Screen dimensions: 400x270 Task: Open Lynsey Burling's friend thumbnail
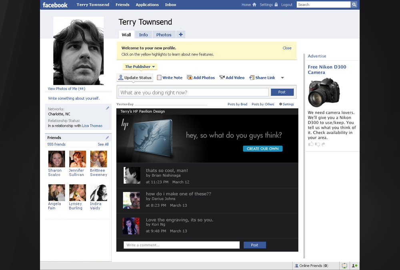point(78,193)
